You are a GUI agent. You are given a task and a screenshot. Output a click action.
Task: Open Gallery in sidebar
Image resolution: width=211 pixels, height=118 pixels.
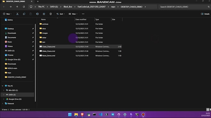tap(9, 20)
